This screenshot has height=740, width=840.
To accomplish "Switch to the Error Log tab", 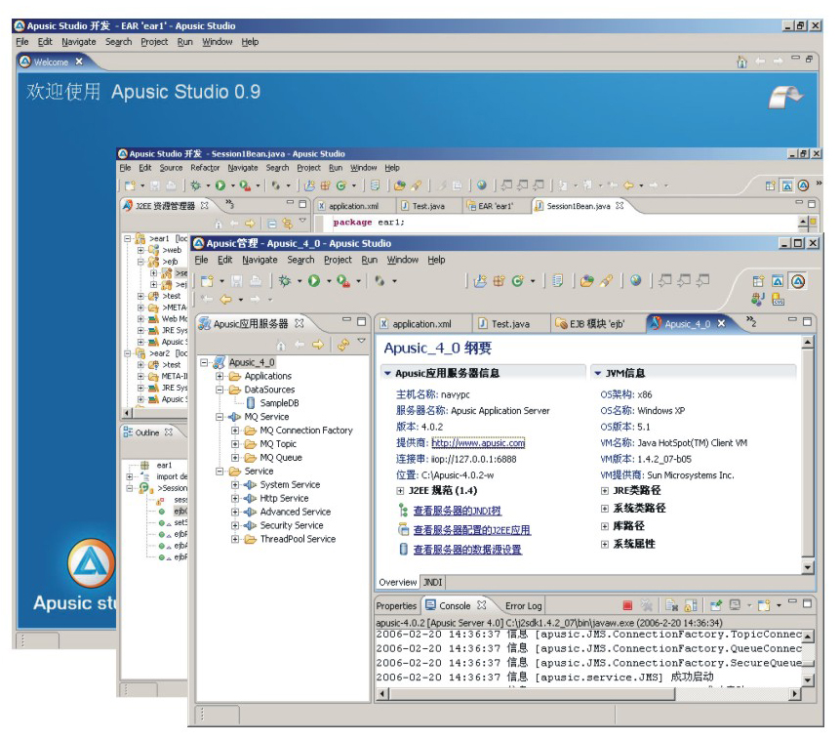I will pos(523,606).
